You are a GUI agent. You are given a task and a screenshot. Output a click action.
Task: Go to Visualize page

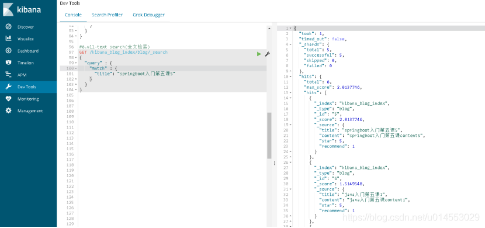tap(26, 39)
